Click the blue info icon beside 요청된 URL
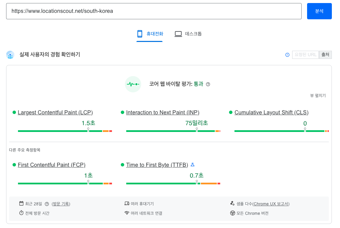Image resolution: width=340 pixels, height=228 pixels. coord(287,55)
